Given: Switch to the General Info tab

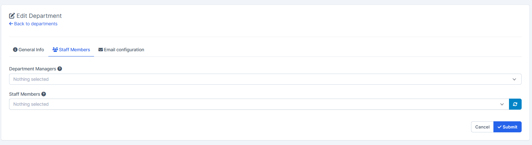Looking at the screenshot, I should click(x=31, y=50).
